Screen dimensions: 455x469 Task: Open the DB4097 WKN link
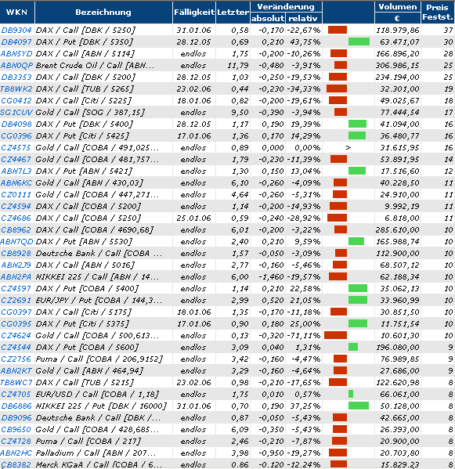coord(16,41)
